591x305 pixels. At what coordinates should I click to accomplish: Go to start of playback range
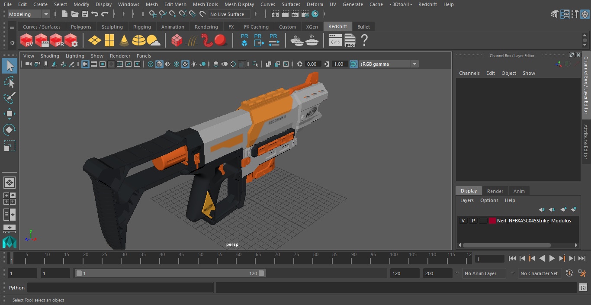(512, 258)
